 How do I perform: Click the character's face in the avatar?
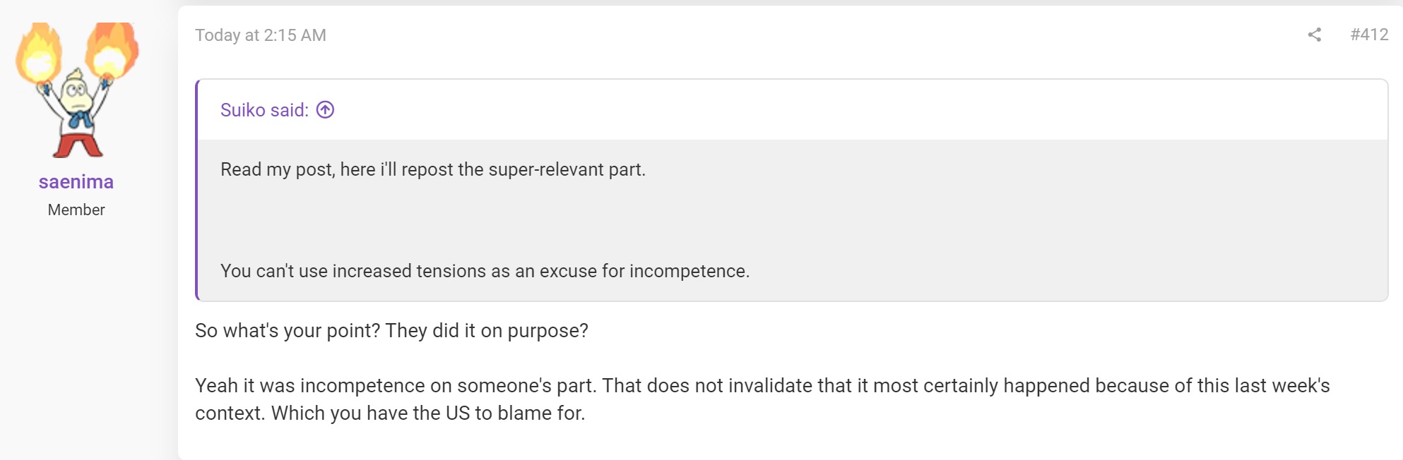(x=74, y=90)
